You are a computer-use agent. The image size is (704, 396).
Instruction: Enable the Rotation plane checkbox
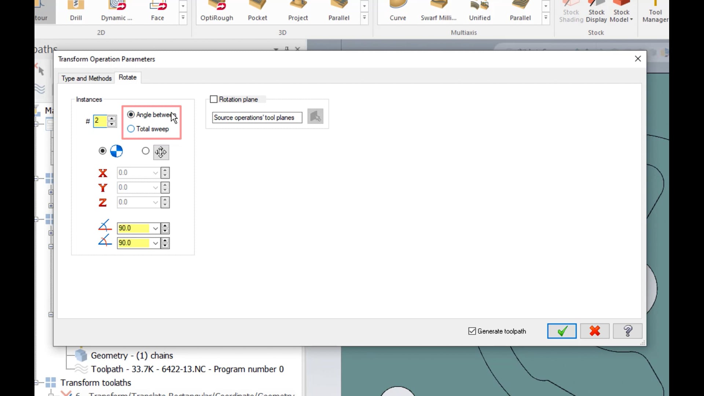pyautogui.click(x=213, y=99)
